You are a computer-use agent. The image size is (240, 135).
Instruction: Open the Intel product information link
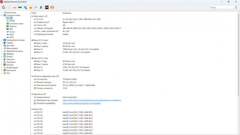[92, 100]
